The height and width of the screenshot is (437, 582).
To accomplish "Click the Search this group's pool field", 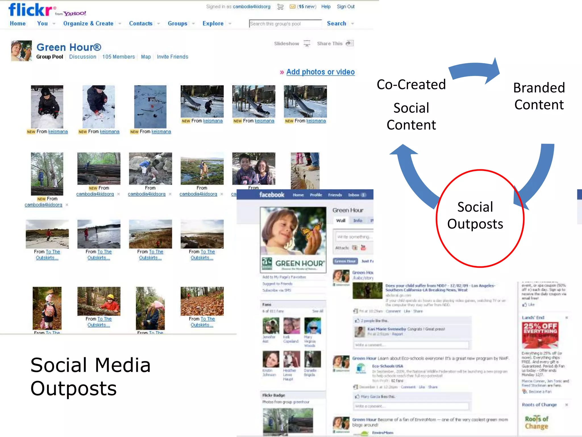I will (285, 24).
